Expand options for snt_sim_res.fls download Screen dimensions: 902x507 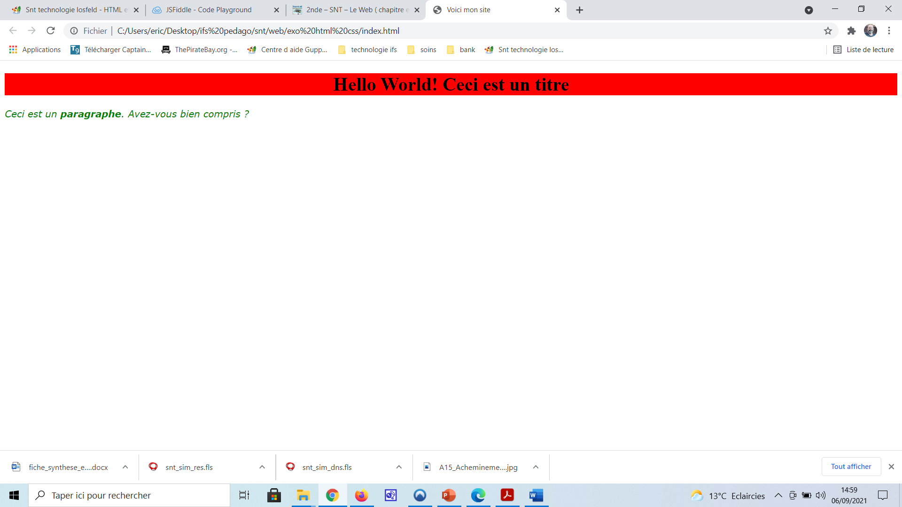click(x=262, y=467)
